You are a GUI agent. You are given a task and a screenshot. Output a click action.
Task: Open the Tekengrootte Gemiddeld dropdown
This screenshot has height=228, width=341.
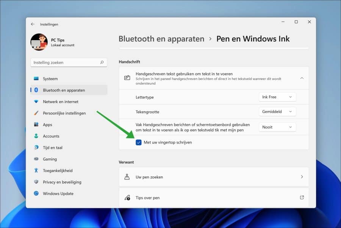(x=277, y=111)
